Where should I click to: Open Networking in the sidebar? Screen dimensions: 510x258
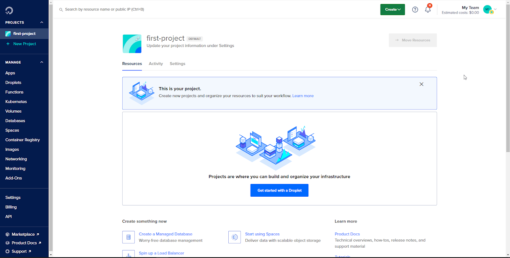[16, 159]
